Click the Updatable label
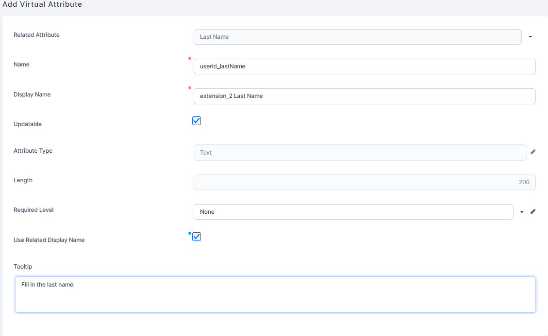The width and height of the screenshot is (548, 336). 28,124
